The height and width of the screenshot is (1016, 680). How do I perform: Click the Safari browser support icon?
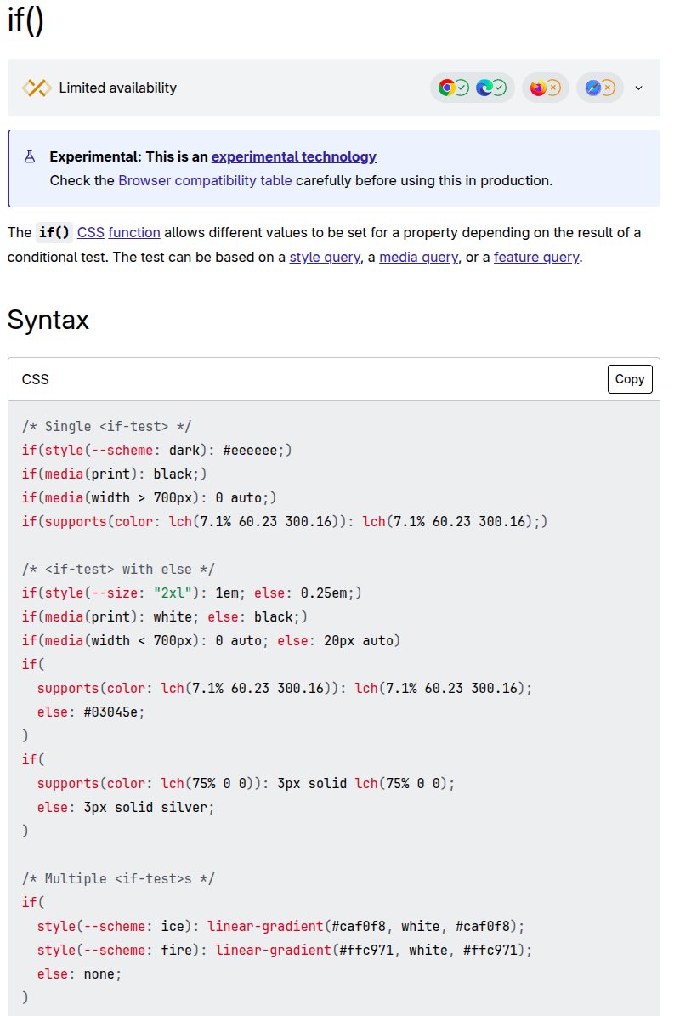pyautogui.click(x=592, y=88)
